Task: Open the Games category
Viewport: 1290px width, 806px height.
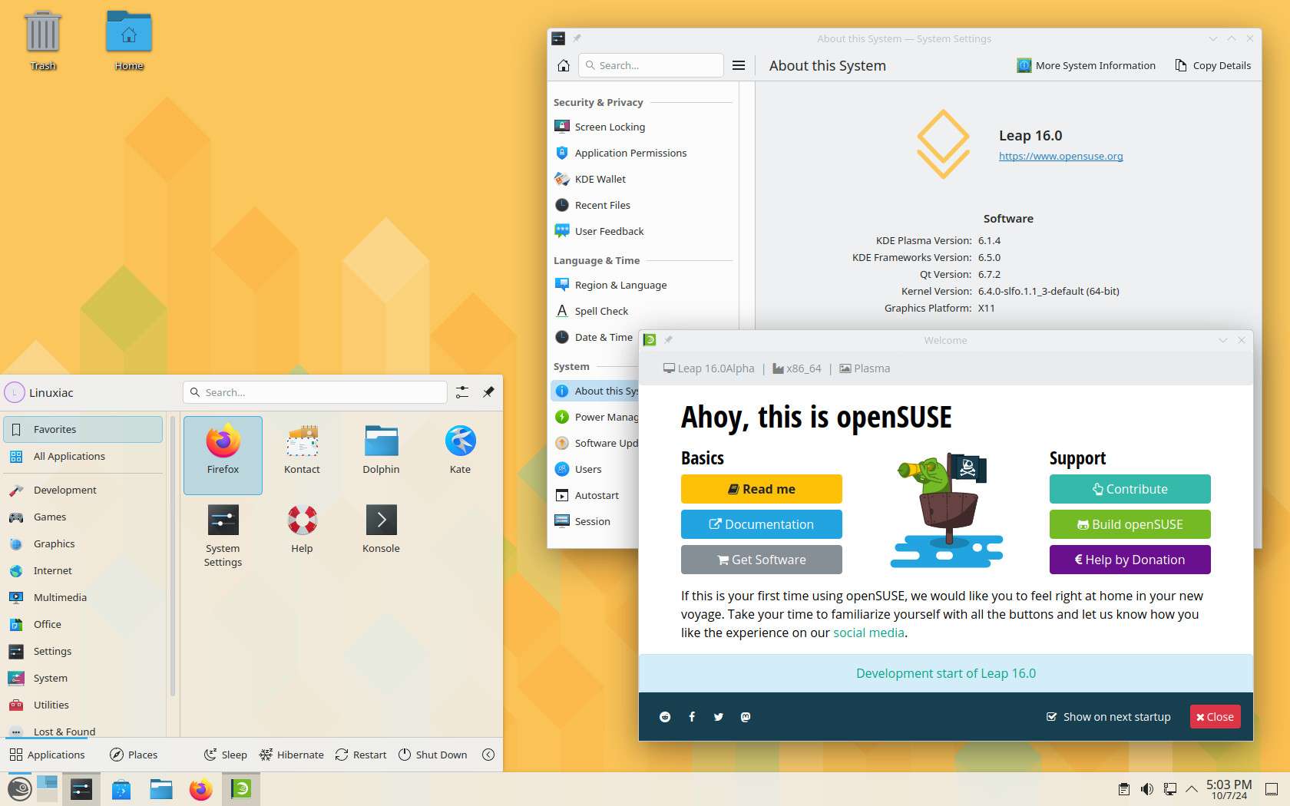Action: [x=83, y=517]
